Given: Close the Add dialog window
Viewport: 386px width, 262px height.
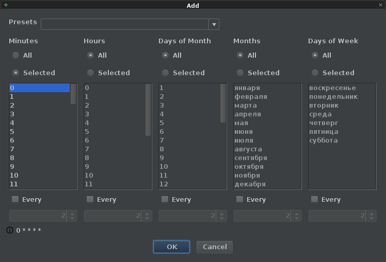Looking at the screenshot, I should pos(380,5).
